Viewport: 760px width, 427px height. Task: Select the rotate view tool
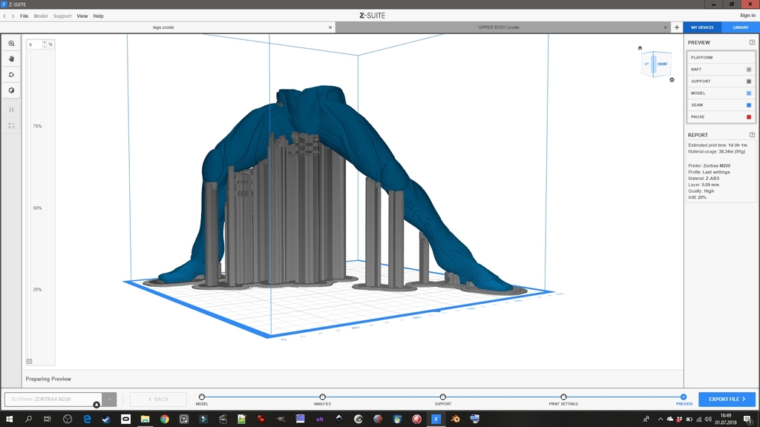coord(11,75)
